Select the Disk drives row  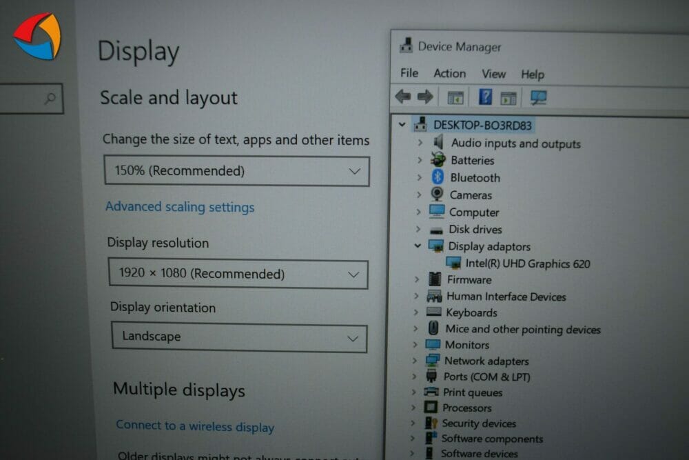(x=475, y=230)
